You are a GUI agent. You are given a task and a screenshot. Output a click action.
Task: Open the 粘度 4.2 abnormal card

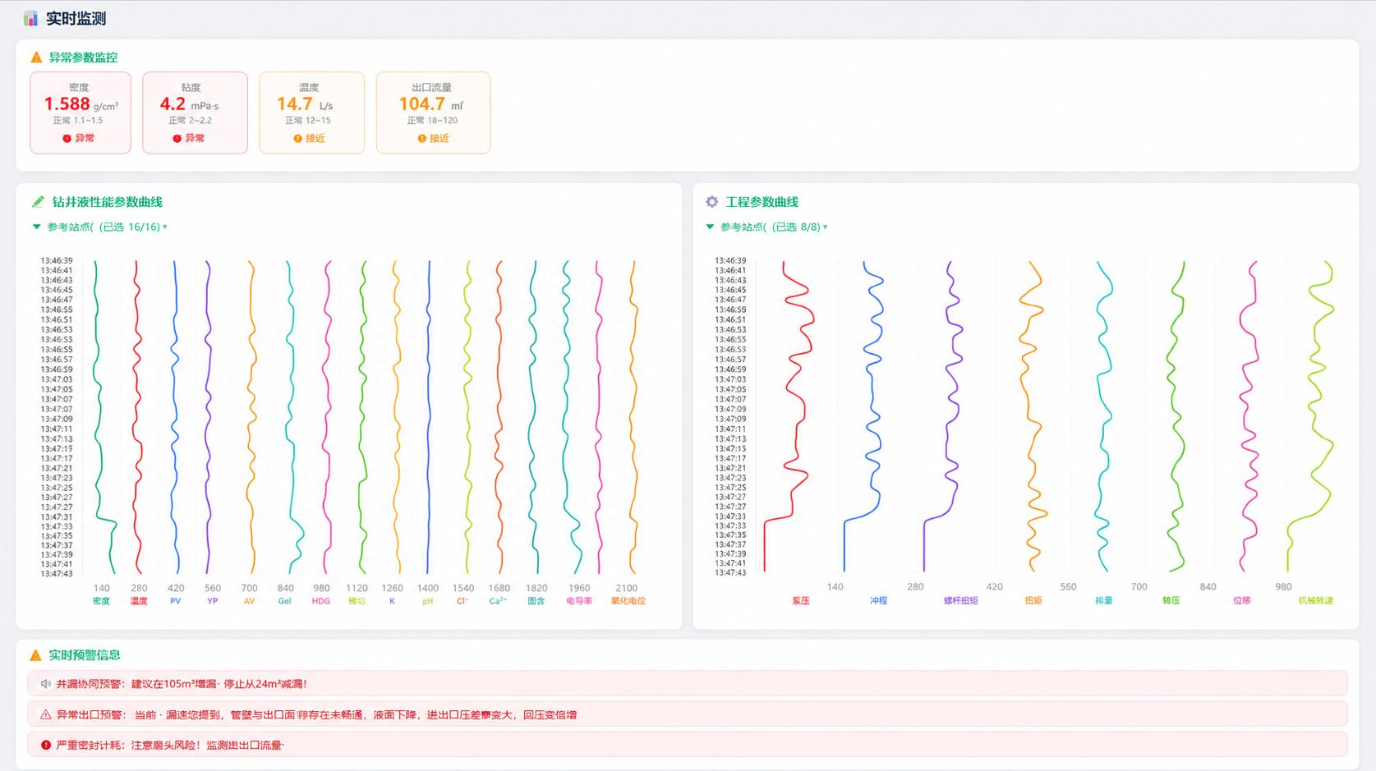[196, 112]
